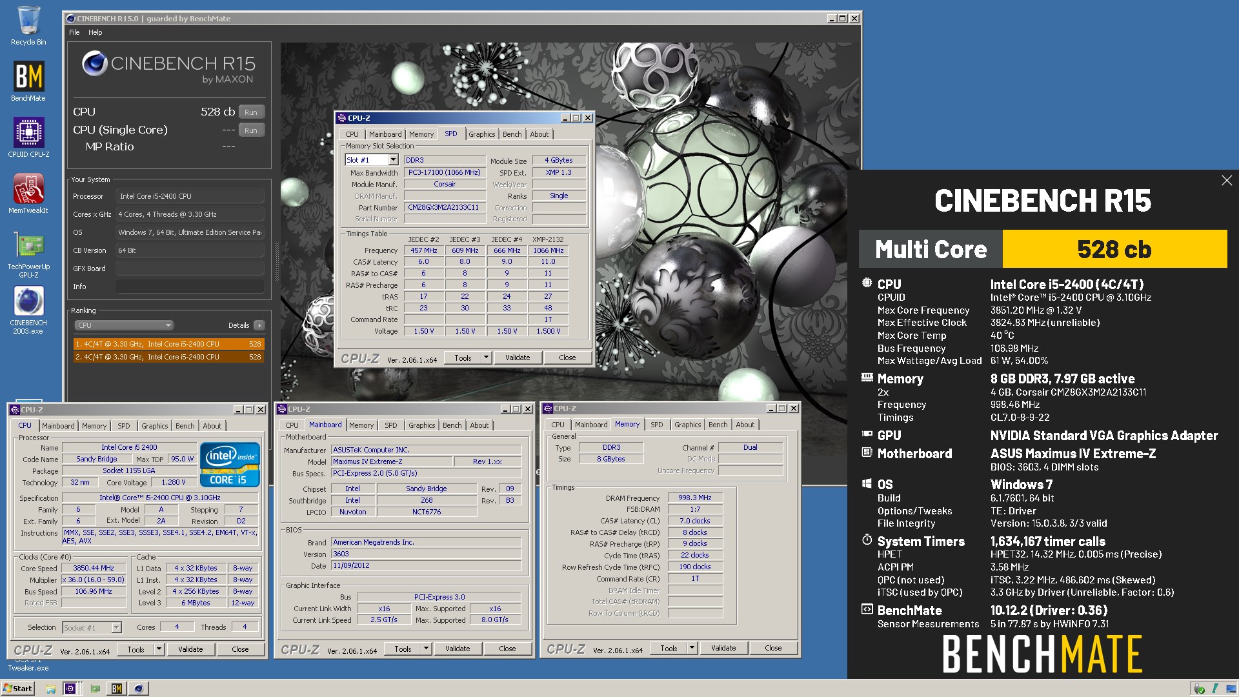Click the Core Speed value 3850.44 MHz

(94, 569)
